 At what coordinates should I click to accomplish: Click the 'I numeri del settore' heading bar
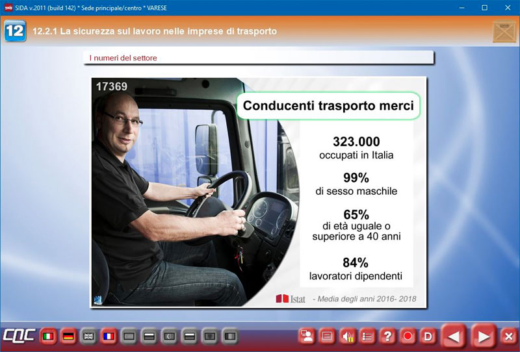tap(260, 58)
